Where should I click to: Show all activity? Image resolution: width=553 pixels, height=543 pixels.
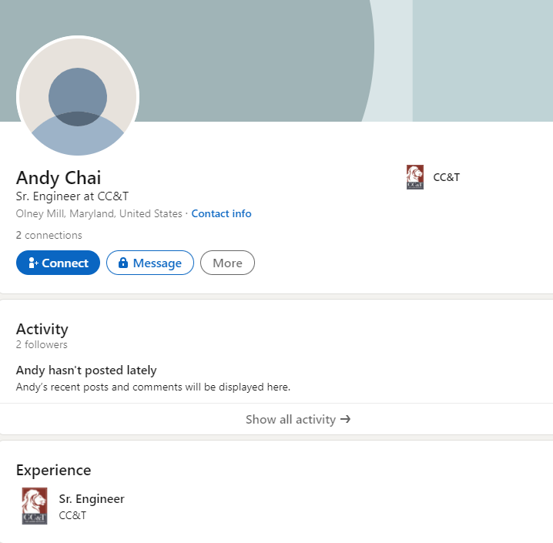click(x=298, y=419)
